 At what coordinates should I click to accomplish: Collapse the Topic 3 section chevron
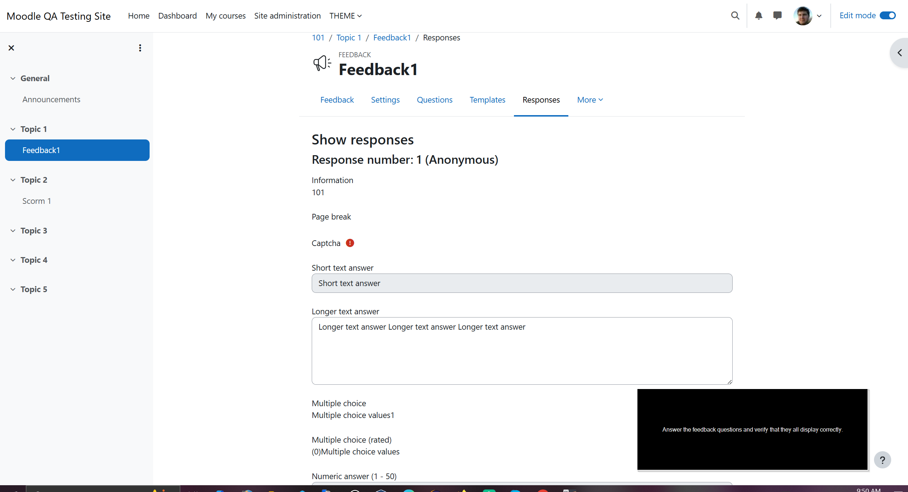tap(13, 231)
